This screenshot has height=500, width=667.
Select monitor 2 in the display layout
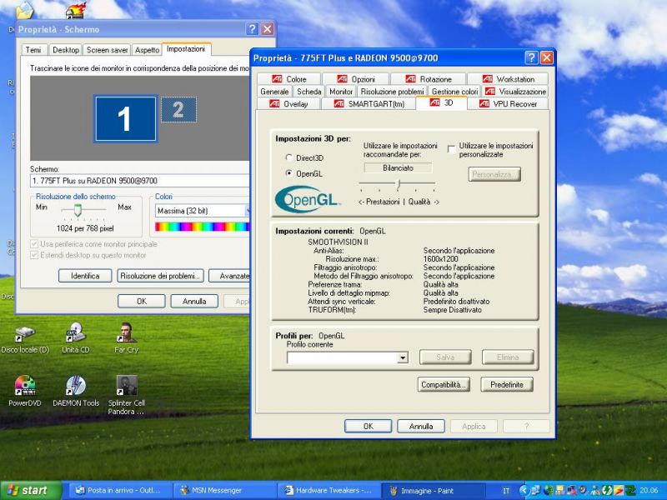pyautogui.click(x=178, y=110)
